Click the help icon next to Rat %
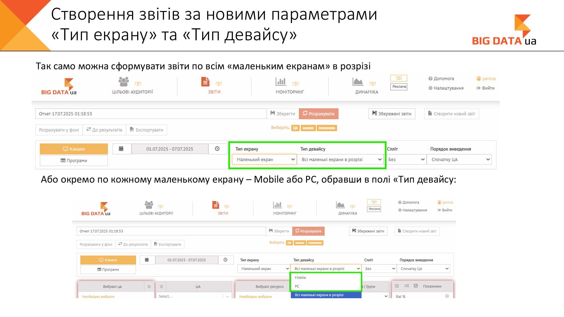Viewport: 564px width, 317px height. tap(447, 296)
